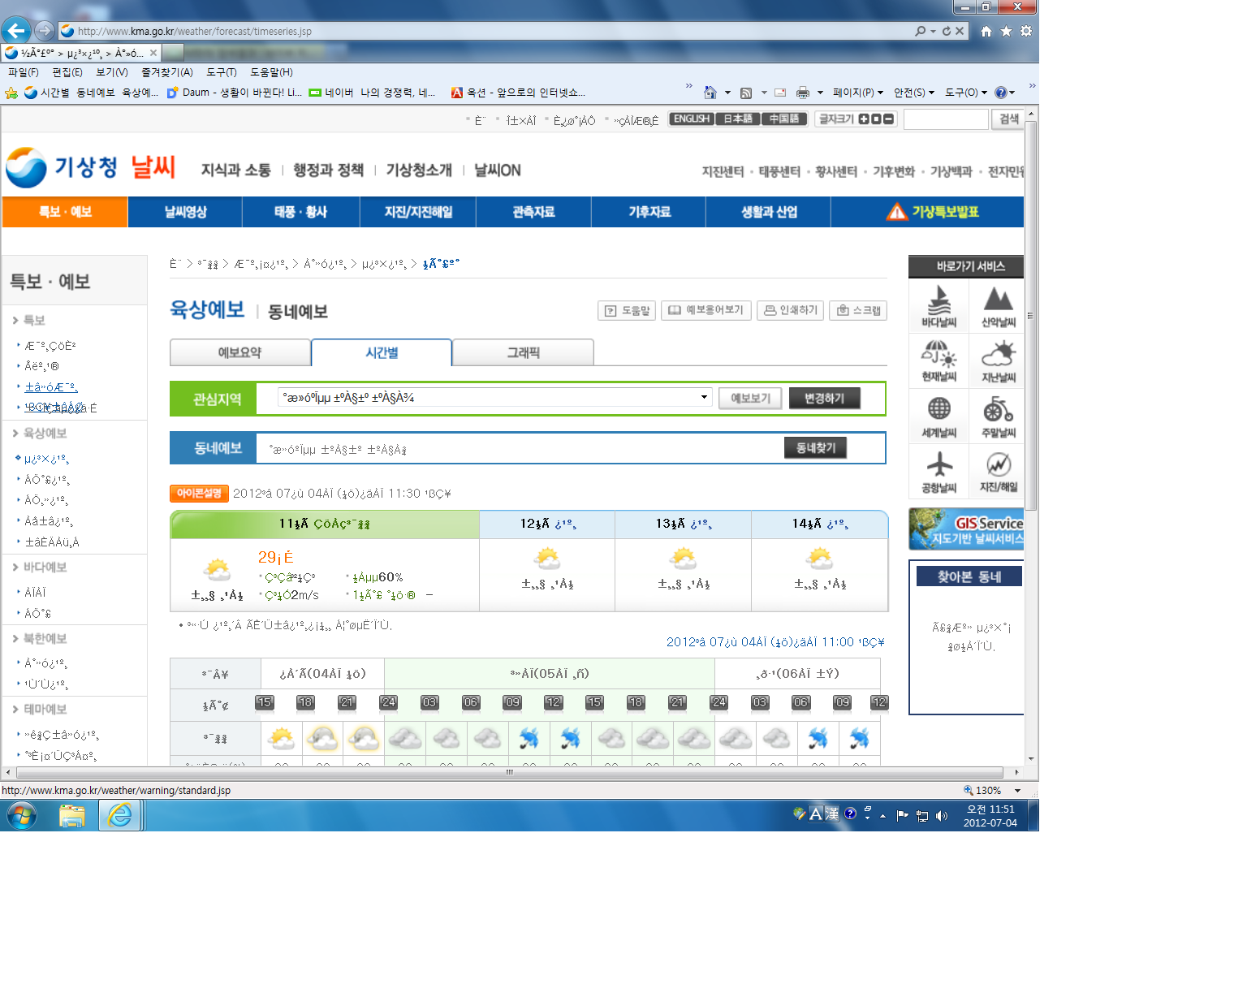Screen dimensions: 1247x997
Task: Switch to the 그래픽 tab
Action: point(523,353)
